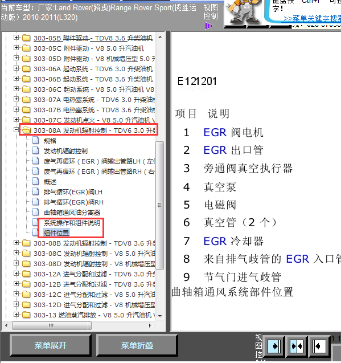This screenshot has width=341, height=363.
Task: Open the 菜单关键字搜索 link
Action: click(313, 18)
